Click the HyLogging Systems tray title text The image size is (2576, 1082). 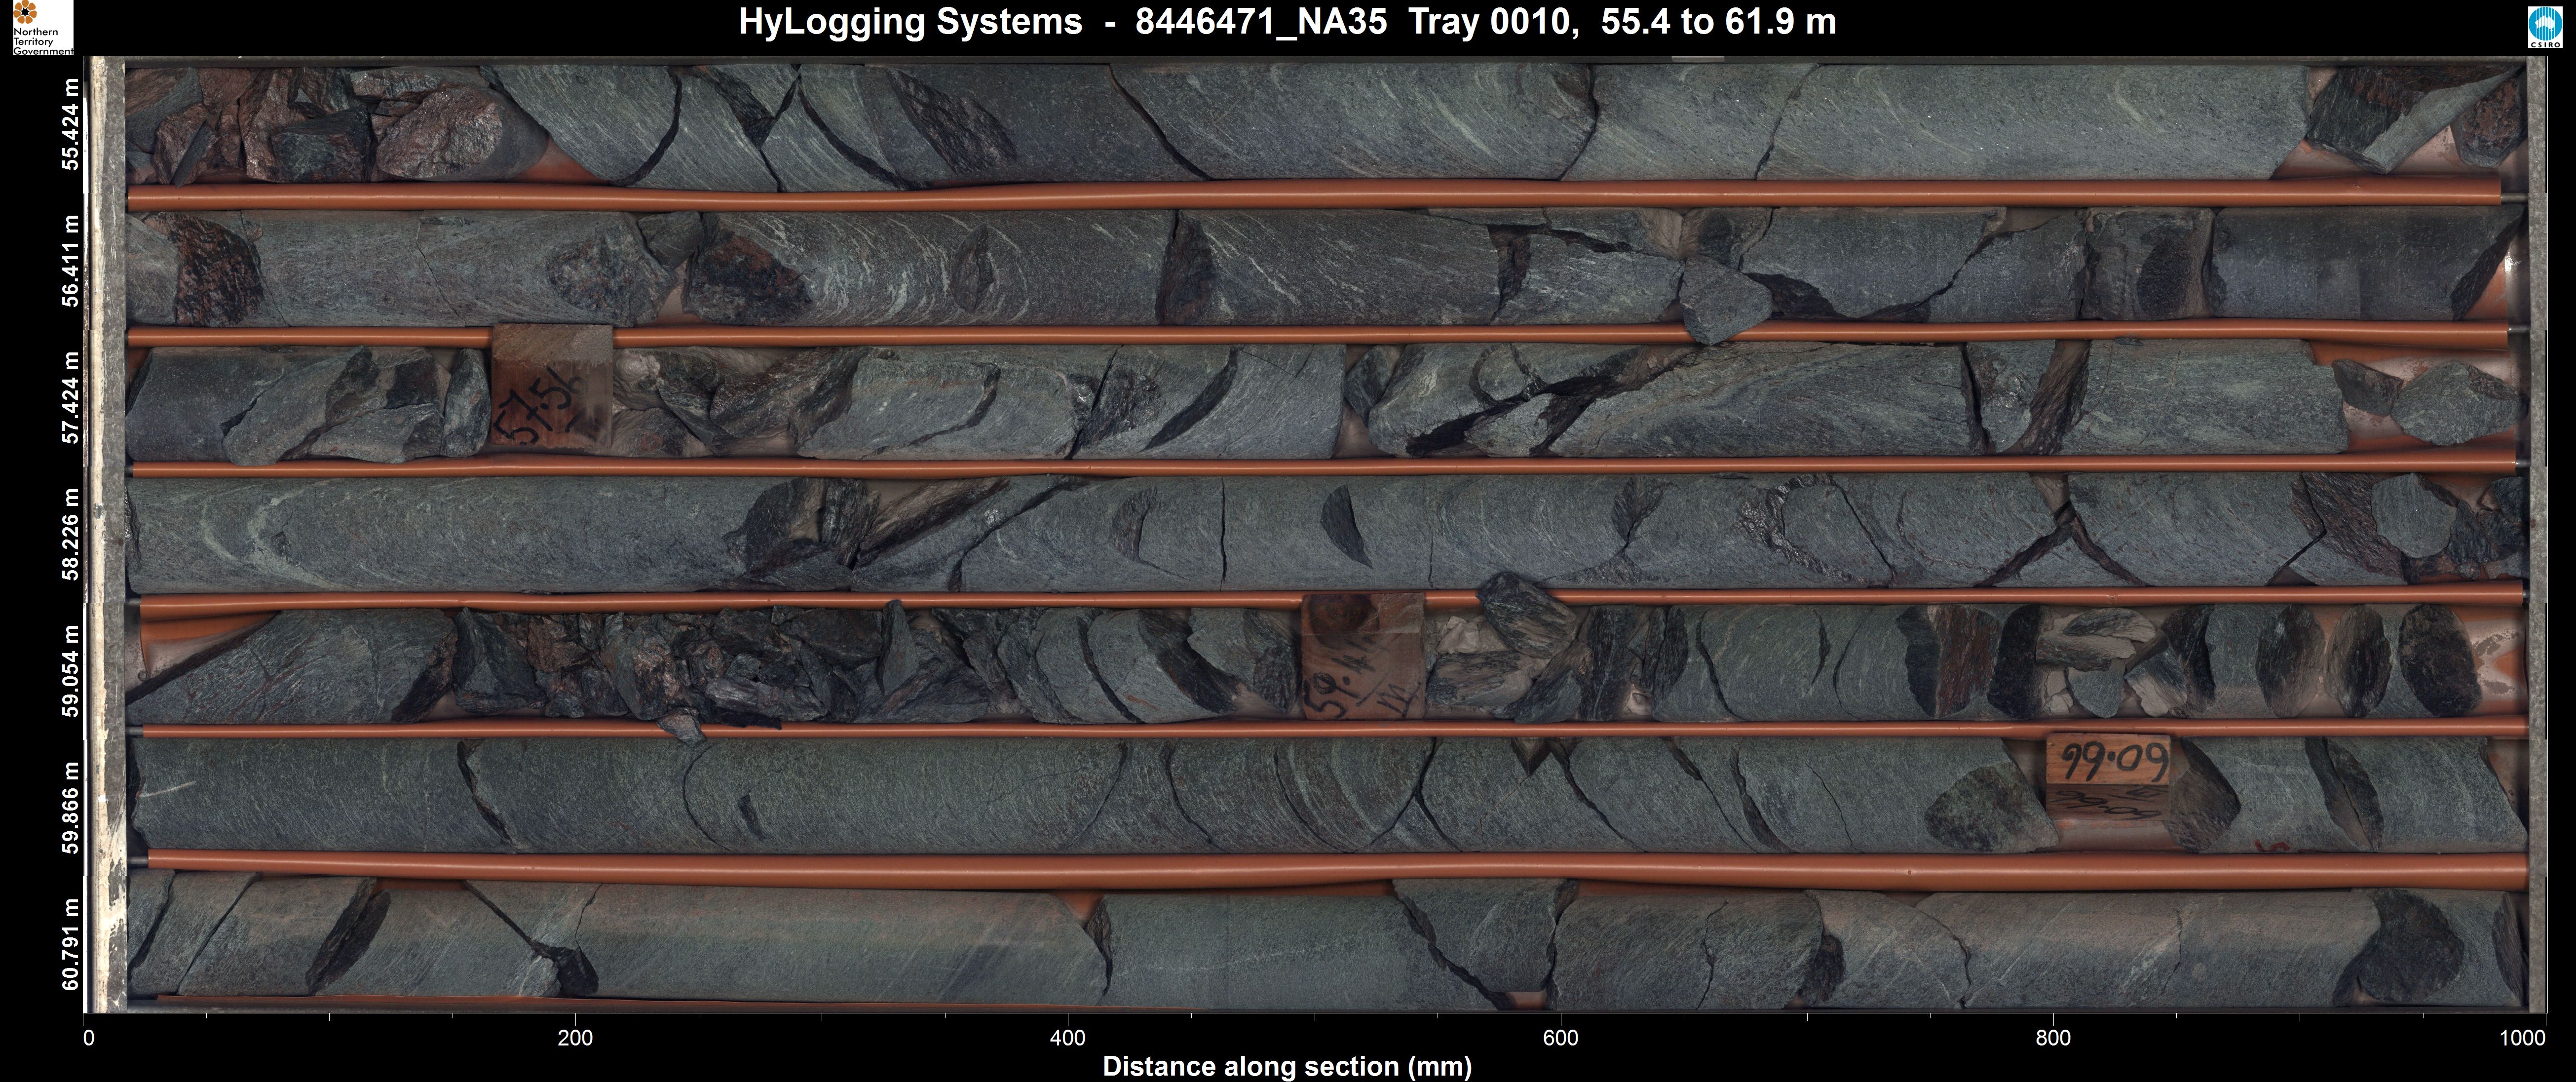tap(1287, 22)
